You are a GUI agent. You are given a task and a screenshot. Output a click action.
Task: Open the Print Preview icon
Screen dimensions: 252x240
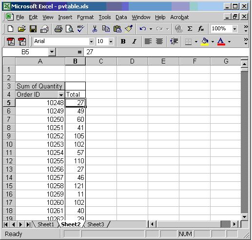coord(70,29)
